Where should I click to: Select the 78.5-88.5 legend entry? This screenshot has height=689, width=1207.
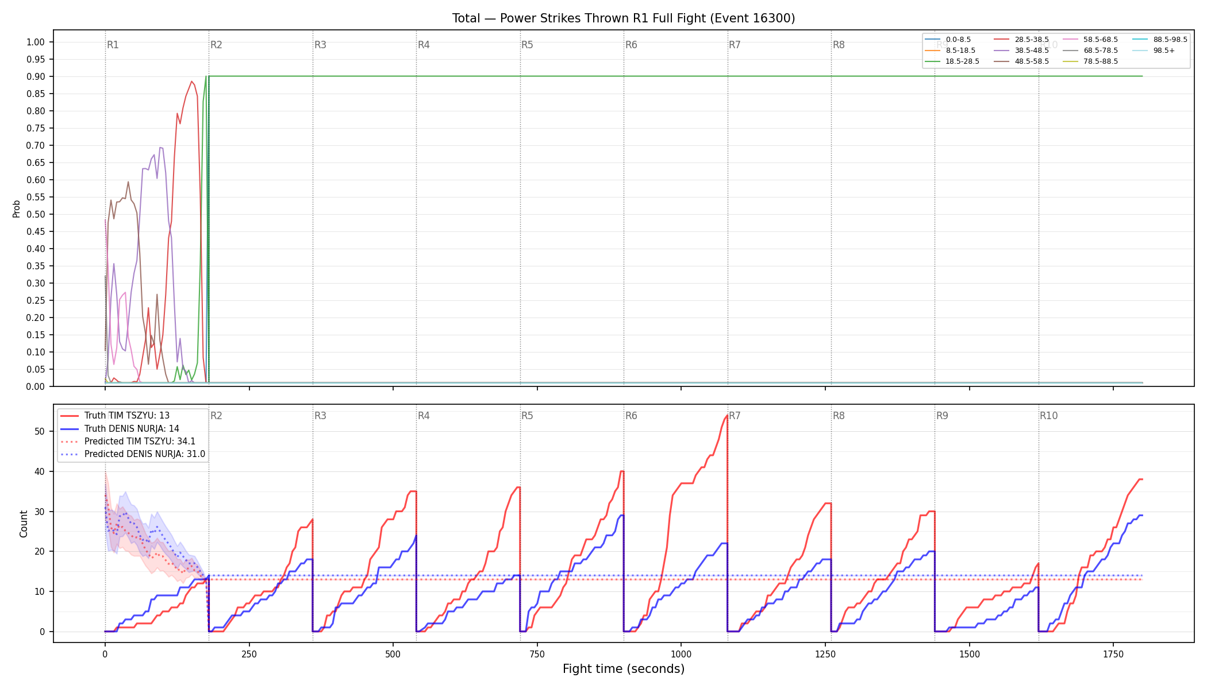(1090, 61)
